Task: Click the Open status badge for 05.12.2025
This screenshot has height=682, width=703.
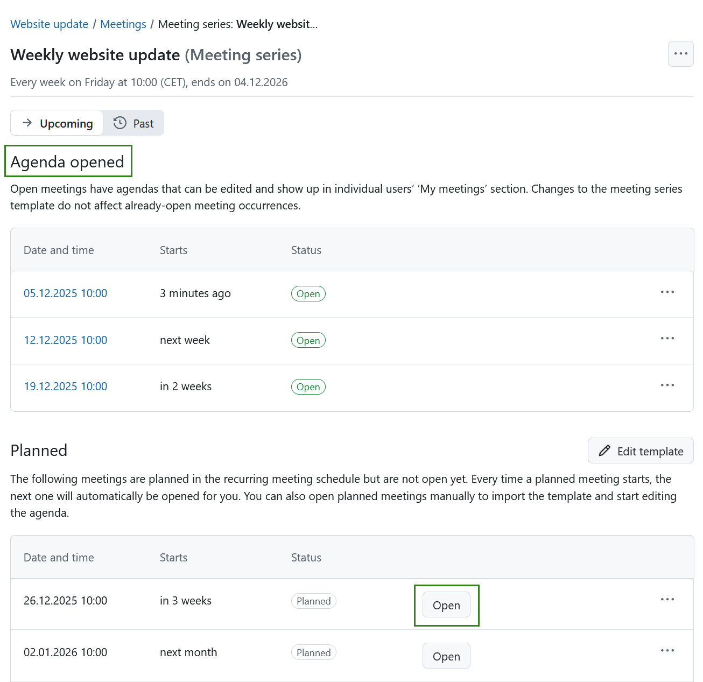Action: 308,293
